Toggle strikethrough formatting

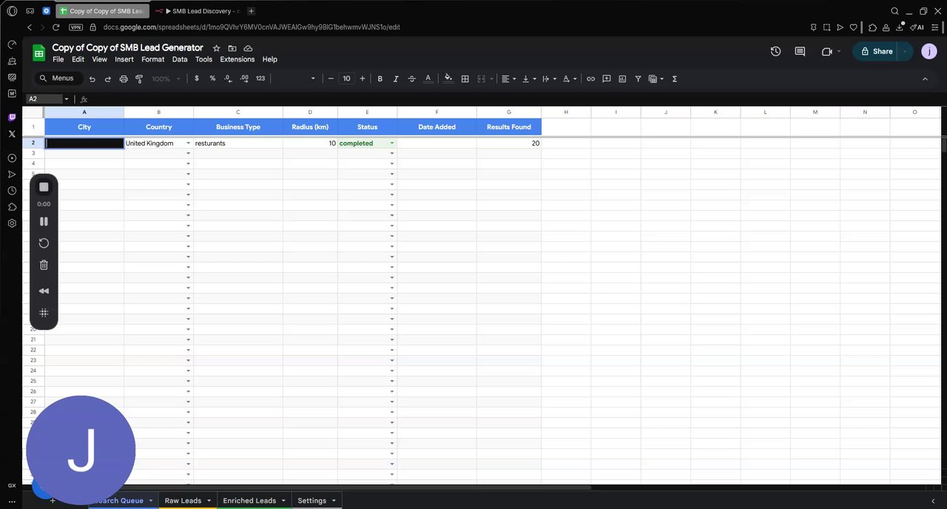pos(412,78)
